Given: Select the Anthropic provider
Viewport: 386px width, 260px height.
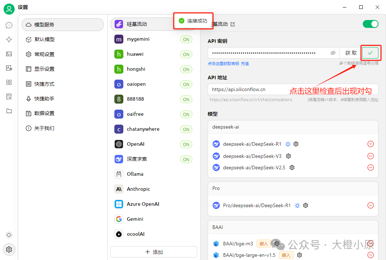Looking at the screenshot, I should click(x=154, y=189).
